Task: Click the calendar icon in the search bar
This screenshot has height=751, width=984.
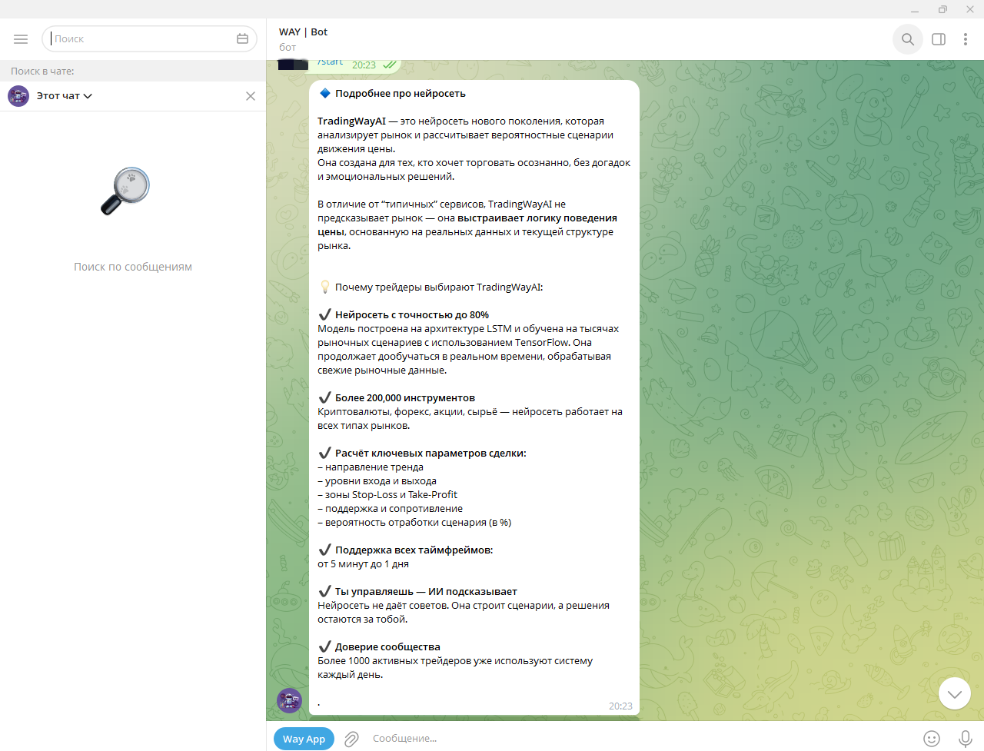Action: pos(242,38)
